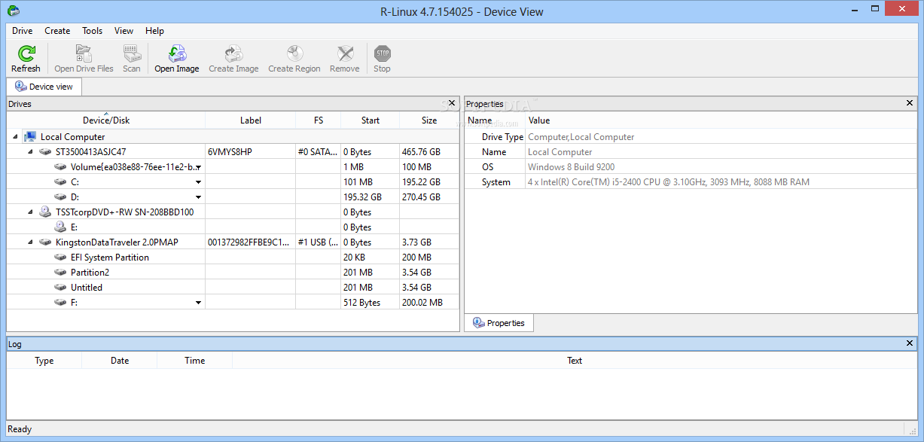This screenshot has width=924, height=442.
Task: Select the 195.32 GB start cell
Action: click(371, 197)
